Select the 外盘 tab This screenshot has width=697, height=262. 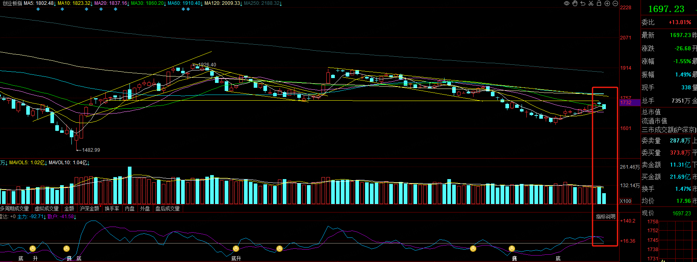point(145,208)
